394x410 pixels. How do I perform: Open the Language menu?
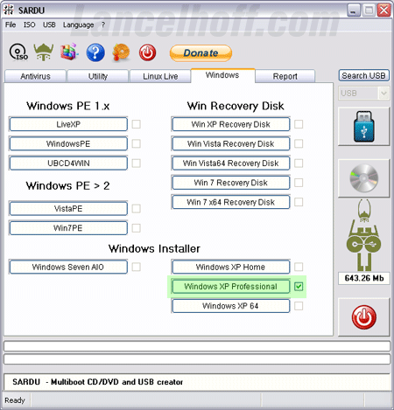pyautogui.click(x=79, y=25)
